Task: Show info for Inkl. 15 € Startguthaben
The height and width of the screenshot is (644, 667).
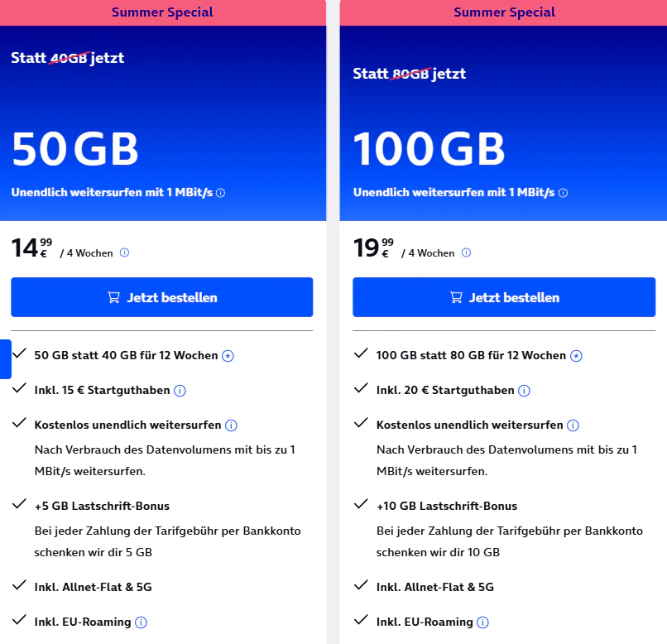Action: click(180, 391)
